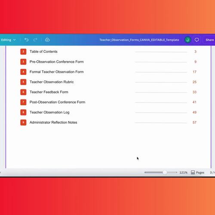The image size is (215, 215).
Task: Select 'Administrator Reflection Notes' text
Action: click(53, 123)
